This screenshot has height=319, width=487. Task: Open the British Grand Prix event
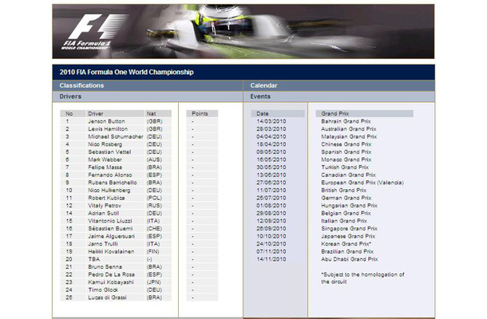[x=344, y=191]
